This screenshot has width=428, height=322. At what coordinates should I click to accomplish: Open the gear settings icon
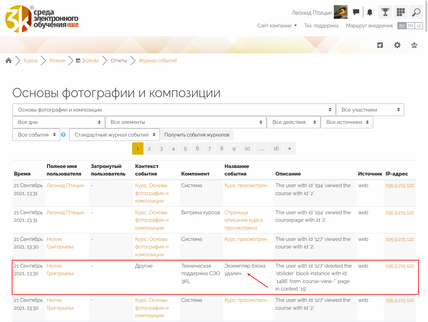click(397, 45)
